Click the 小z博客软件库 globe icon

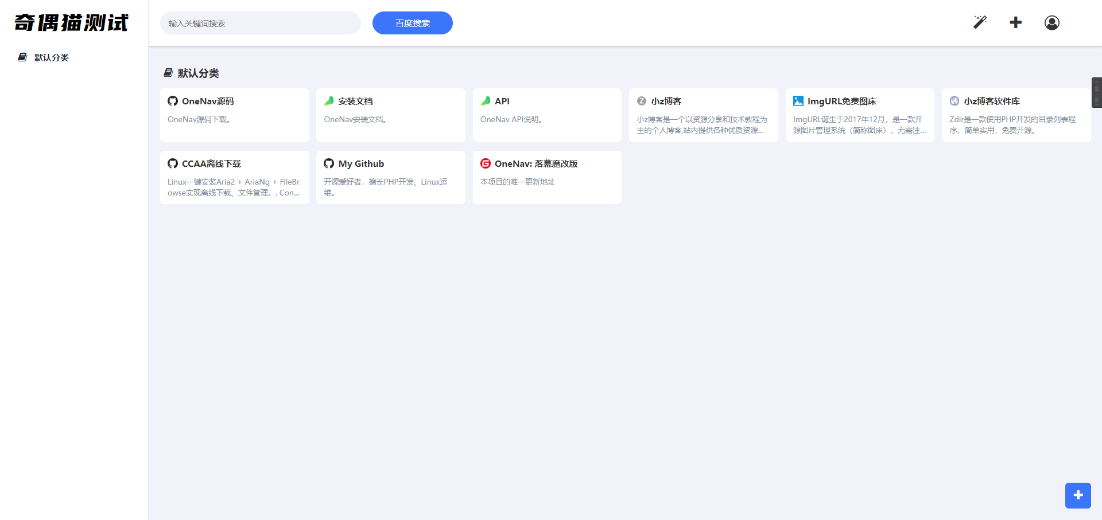click(954, 101)
